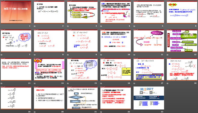Select slide 23 thumbnail with 第1PPT logo
The image size is (198, 113).
point(149,98)
